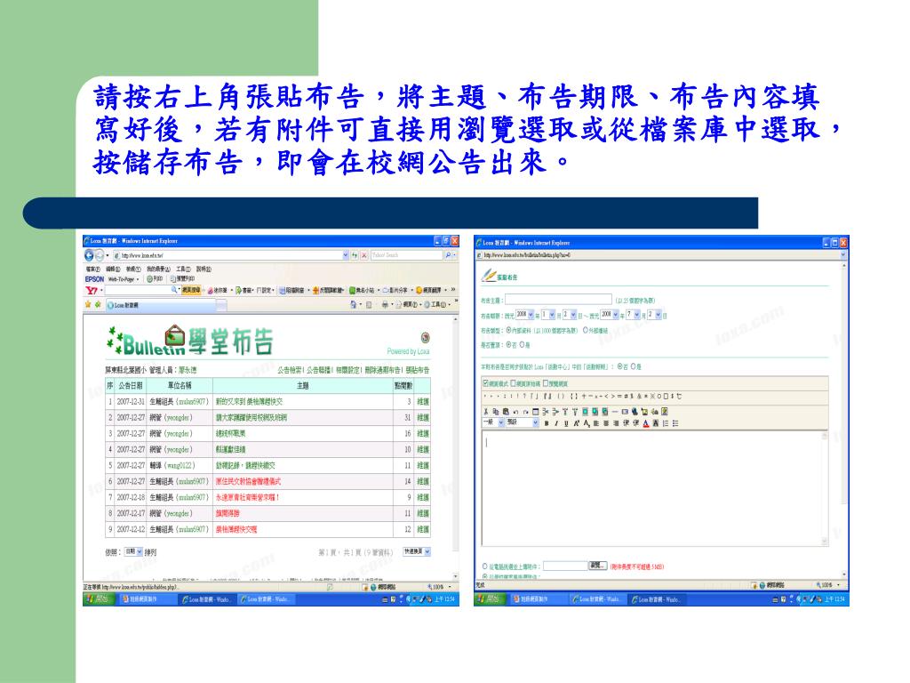This screenshot has width=910, height=683.
Task: Choose 是 for the 是否置頂 option
Action: 523,344
